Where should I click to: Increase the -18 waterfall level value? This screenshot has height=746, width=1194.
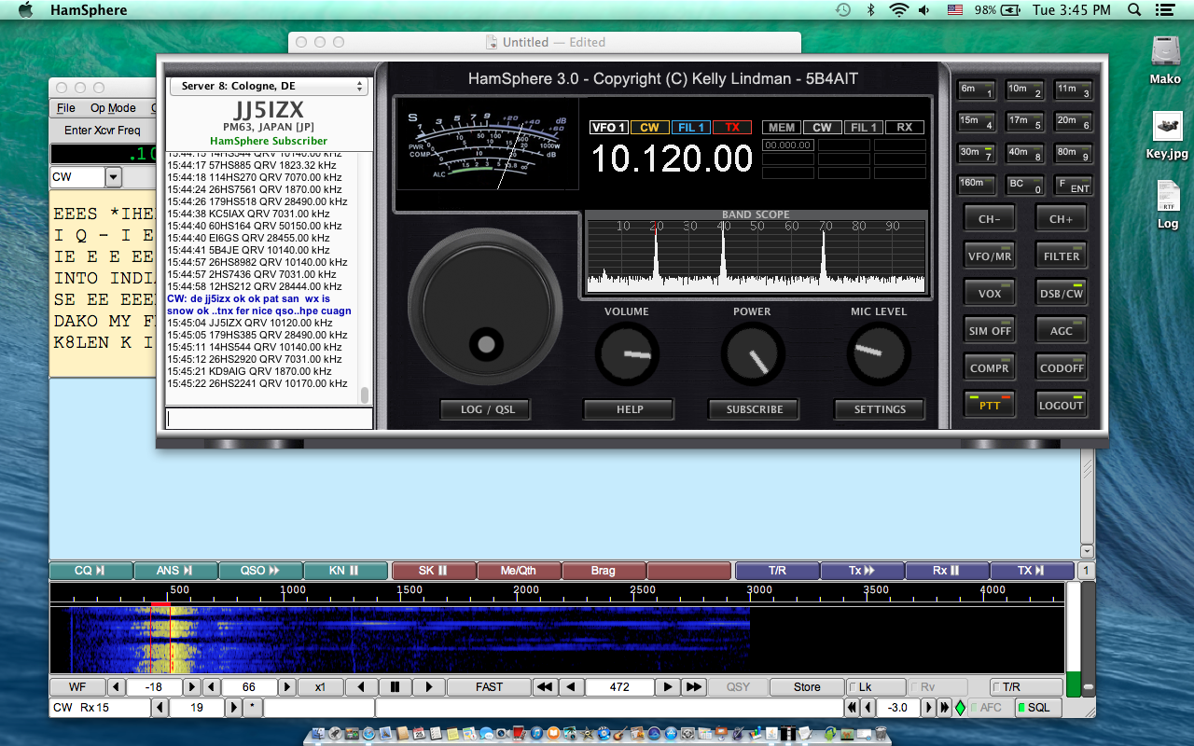pyautogui.click(x=191, y=687)
